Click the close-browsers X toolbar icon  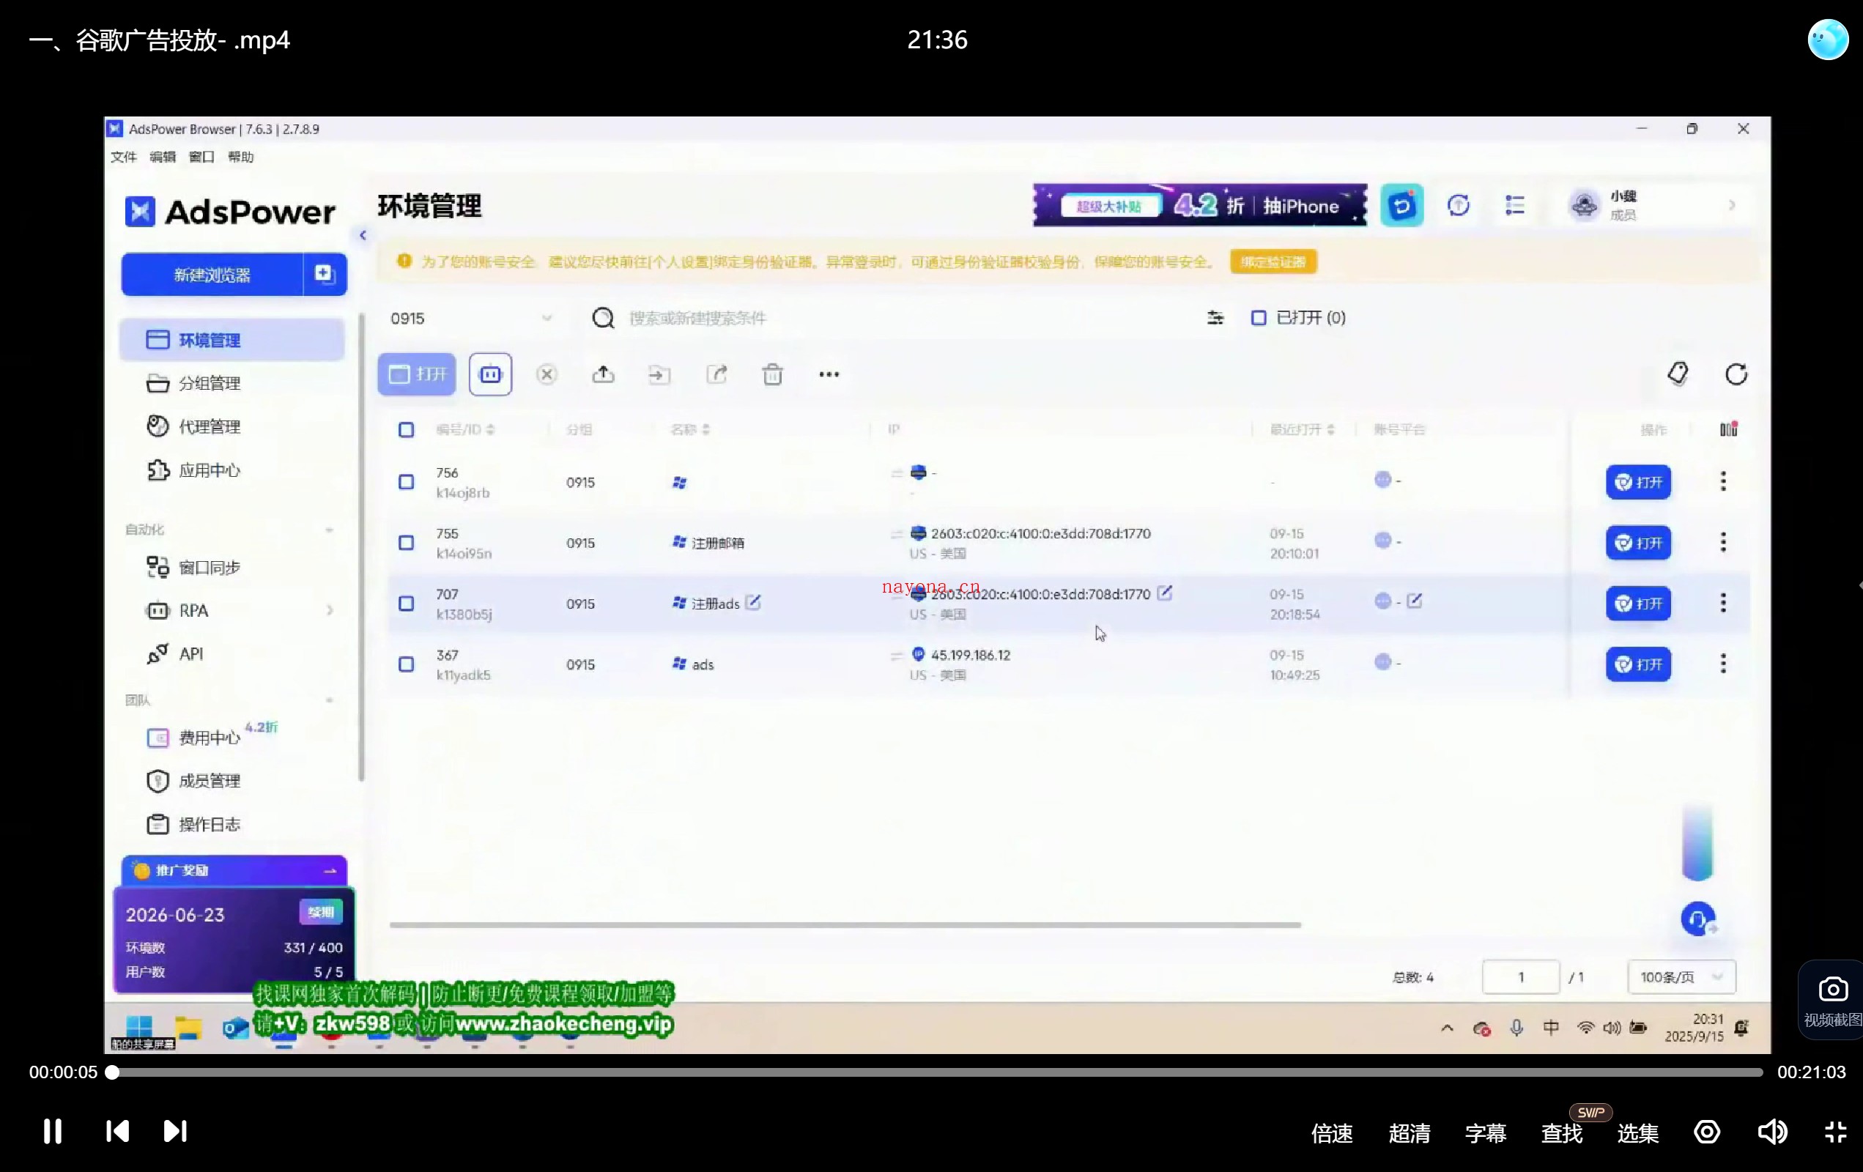[547, 375]
